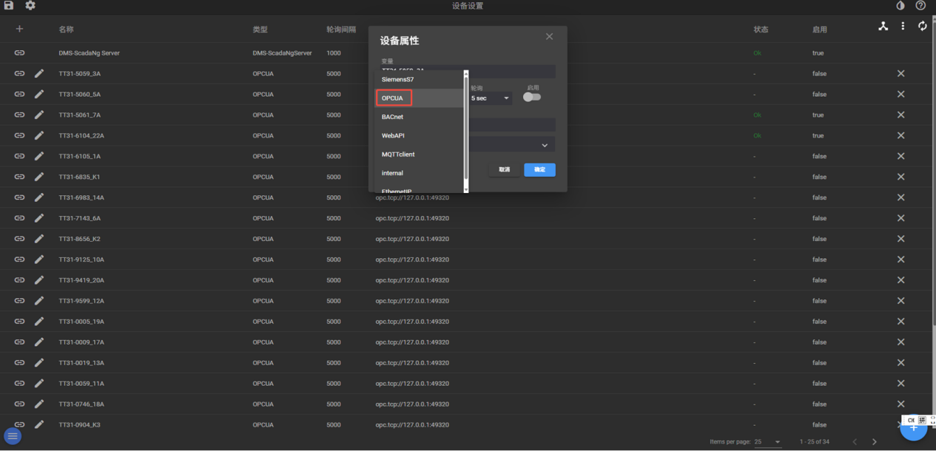
Task: Toggle the enable switch in device dialog
Action: 532,97
